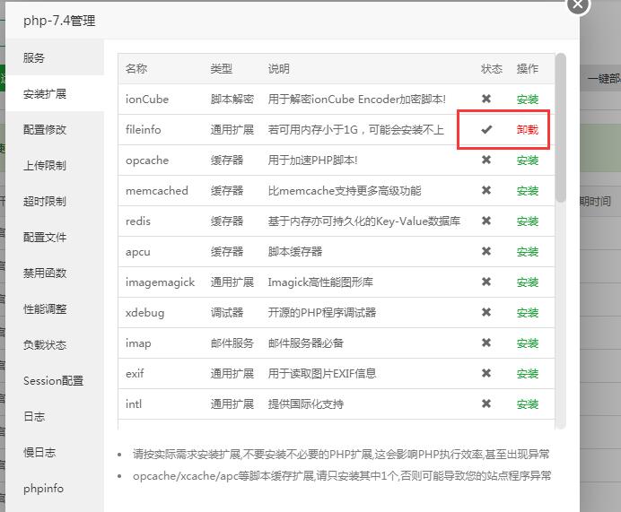Click the 说明 column header
The width and height of the screenshot is (621, 512).
(x=279, y=68)
